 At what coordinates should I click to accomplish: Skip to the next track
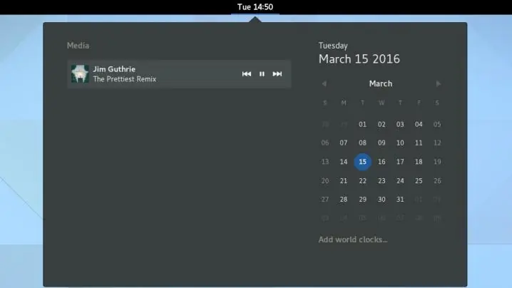pos(277,74)
